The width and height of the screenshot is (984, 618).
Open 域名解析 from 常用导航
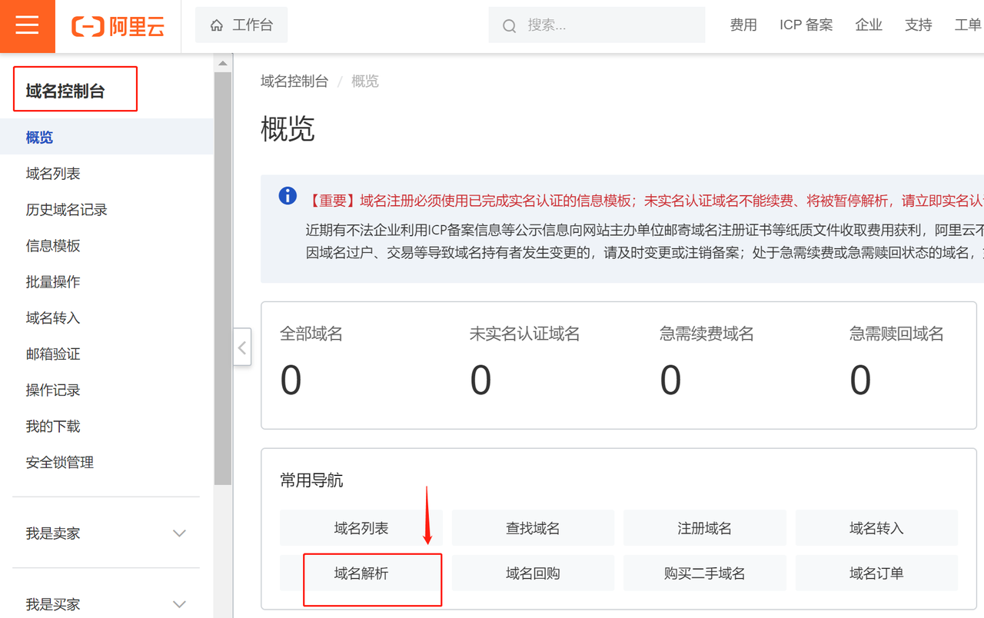click(x=361, y=573)
